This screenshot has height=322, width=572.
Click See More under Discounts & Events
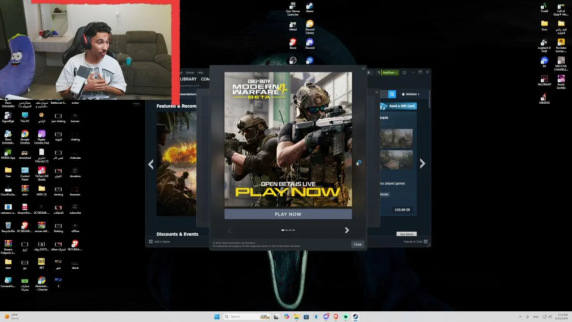click(x=407, y=234)
